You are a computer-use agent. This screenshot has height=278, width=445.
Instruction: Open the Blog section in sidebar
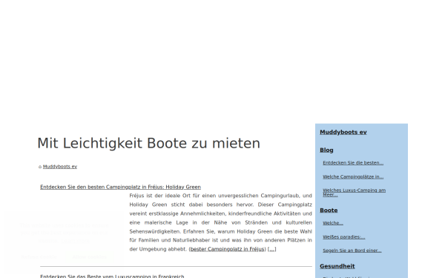(326, 150)
